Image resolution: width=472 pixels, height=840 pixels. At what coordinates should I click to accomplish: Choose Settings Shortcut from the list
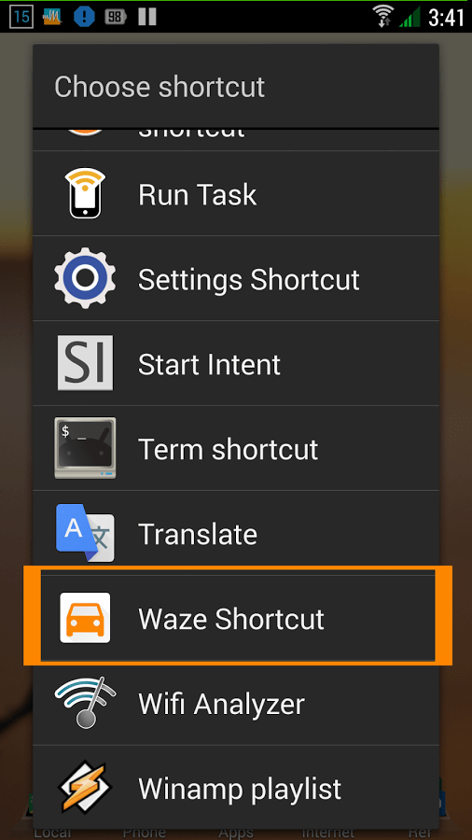(236, 278)
